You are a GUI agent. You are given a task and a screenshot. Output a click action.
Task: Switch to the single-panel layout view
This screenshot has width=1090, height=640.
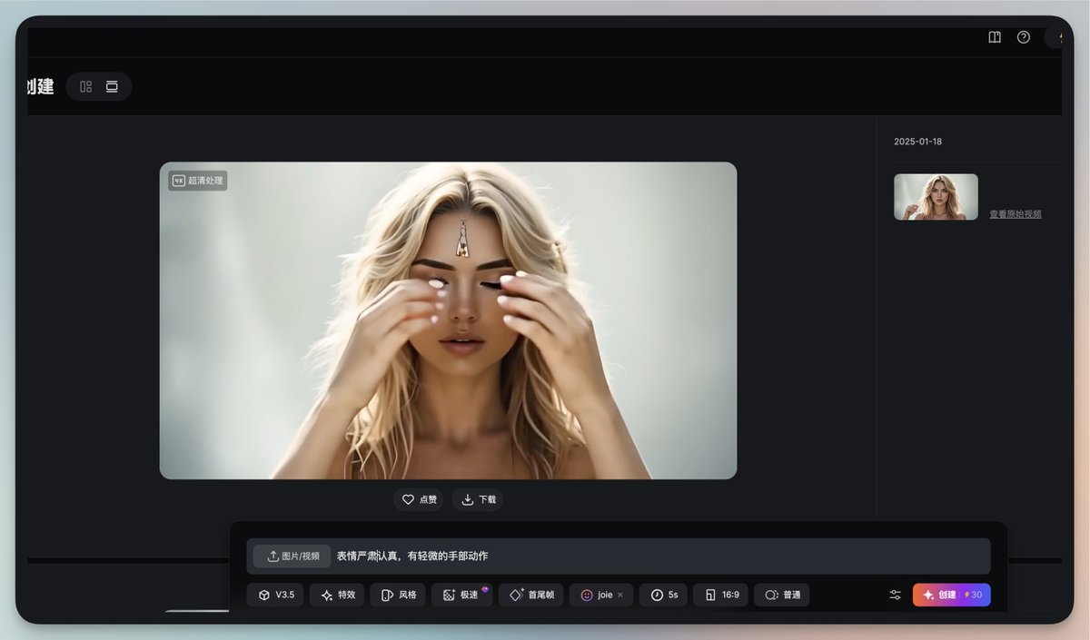coord(112,86)
